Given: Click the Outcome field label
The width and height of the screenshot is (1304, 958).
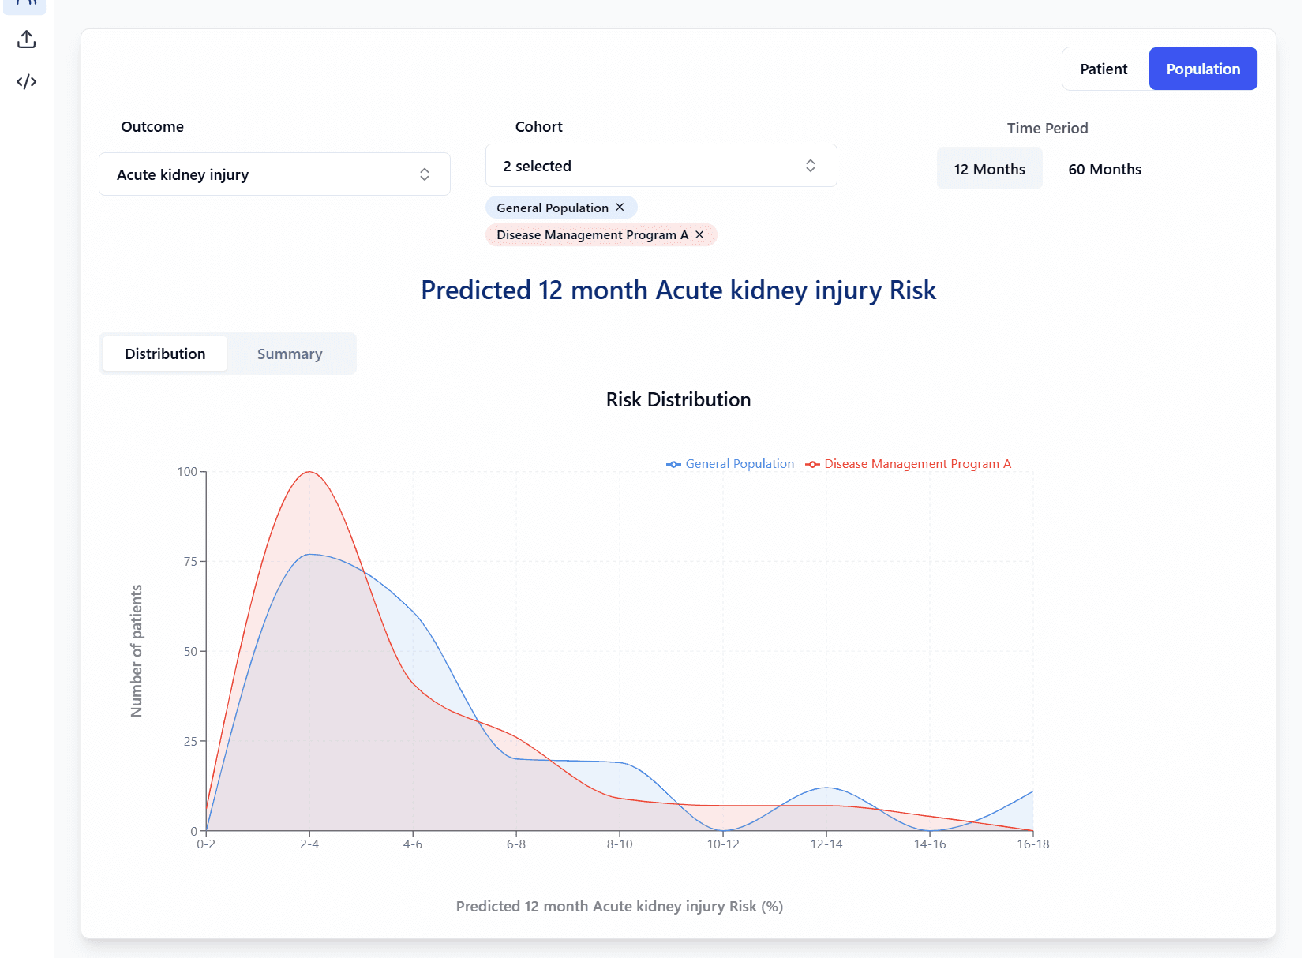Looking at the screenshot, I should pos(152,126).
